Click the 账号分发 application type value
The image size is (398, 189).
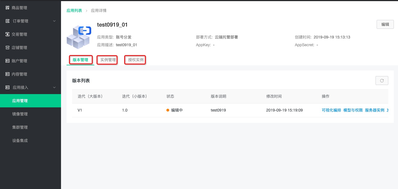pos(124,37)
